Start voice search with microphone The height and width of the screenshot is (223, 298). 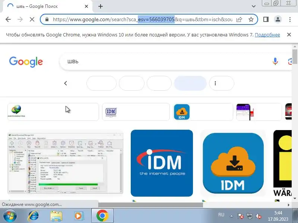(275, 61)
